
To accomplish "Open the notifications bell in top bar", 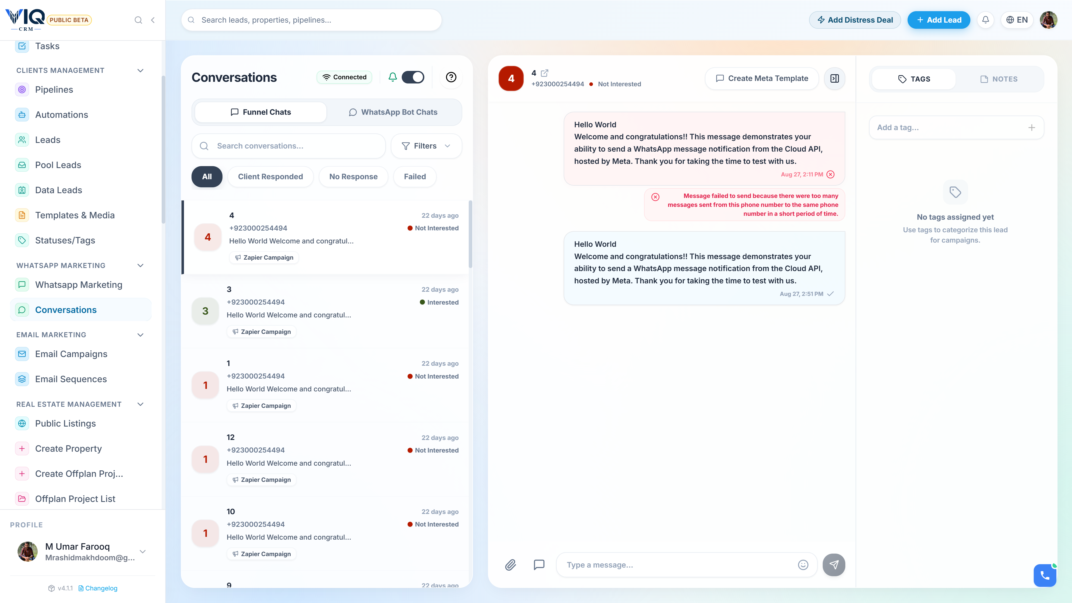I will [985, 20].
